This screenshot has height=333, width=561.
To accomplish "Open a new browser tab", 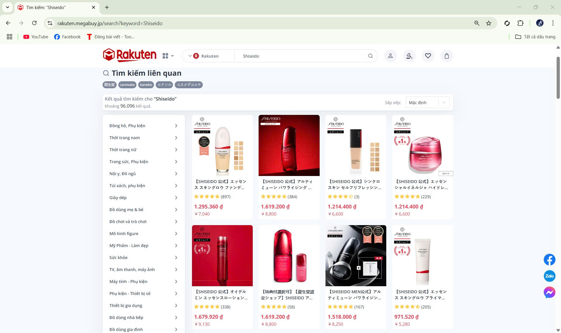I will click(x=107, y=7).
